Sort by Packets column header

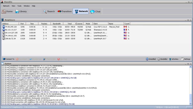(x=44, y=24)
